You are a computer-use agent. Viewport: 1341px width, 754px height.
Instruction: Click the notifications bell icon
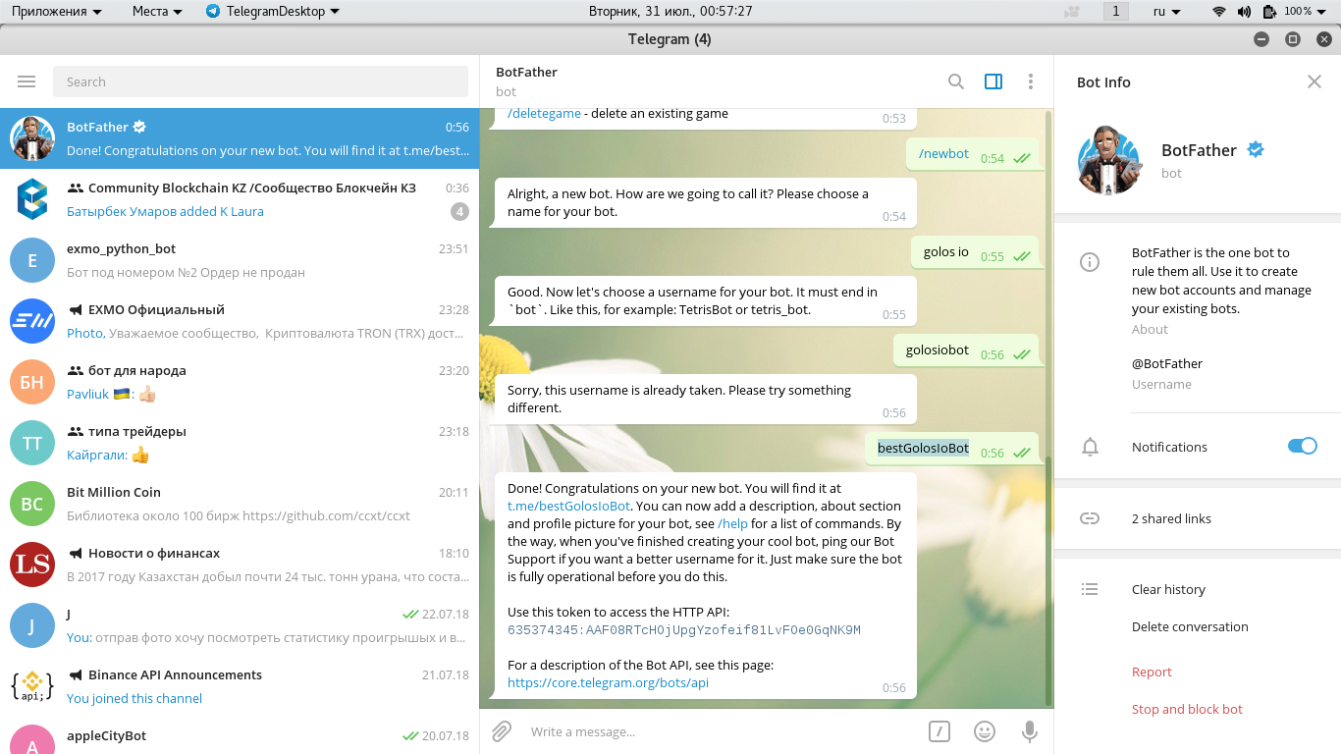point(1090,447)
